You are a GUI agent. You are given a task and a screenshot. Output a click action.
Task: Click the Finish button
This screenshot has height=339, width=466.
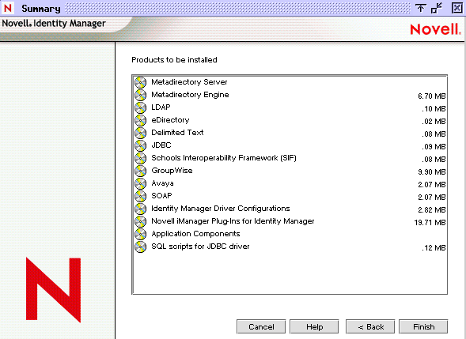point(423,326)
